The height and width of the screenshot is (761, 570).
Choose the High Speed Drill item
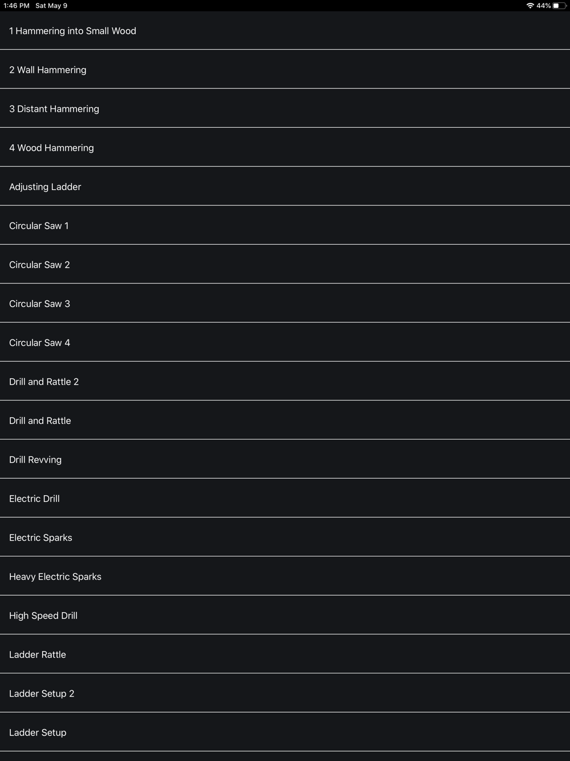click(285, 615)
